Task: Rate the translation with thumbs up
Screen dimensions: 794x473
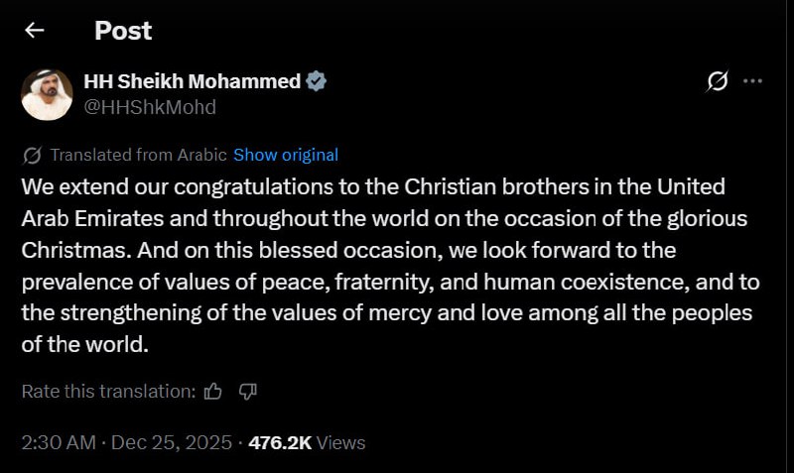Action: point(212,392)
